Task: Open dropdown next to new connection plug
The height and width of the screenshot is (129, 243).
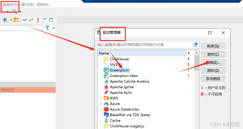Action: (x=11, y=20)
